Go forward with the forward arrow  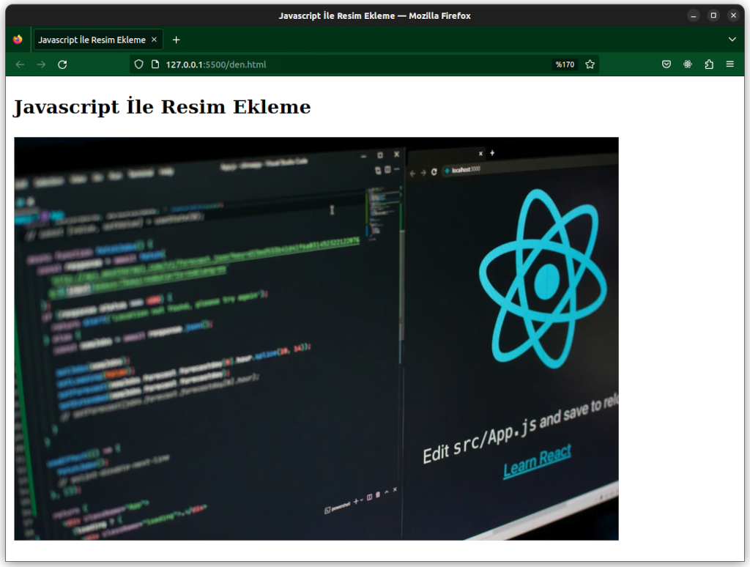pyautogui.click(x=41, y=64)
